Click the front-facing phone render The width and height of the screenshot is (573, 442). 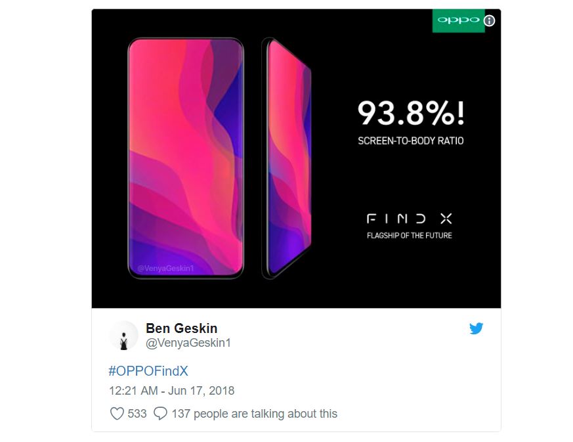[186, 158]
